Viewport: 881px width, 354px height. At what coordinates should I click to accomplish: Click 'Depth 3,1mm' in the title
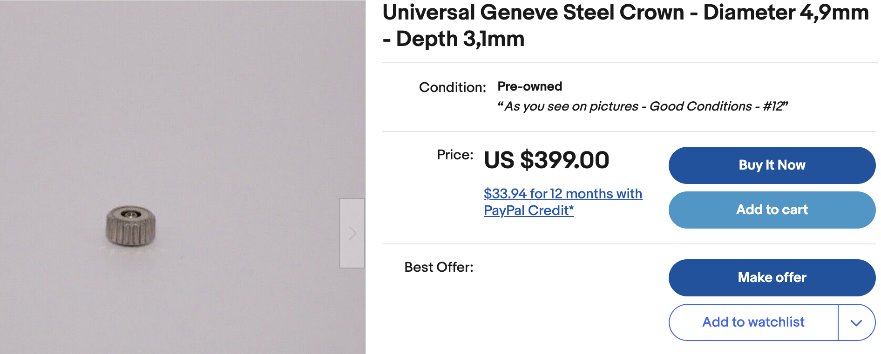point(460,39)
